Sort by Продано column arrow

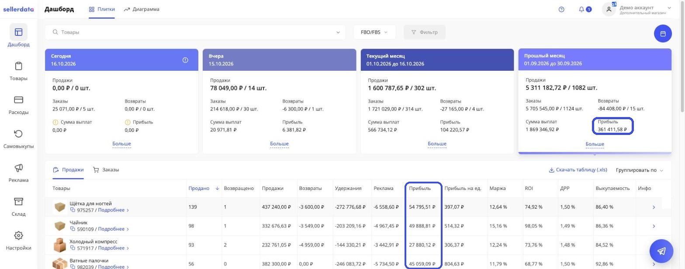(x=217, y=188)
